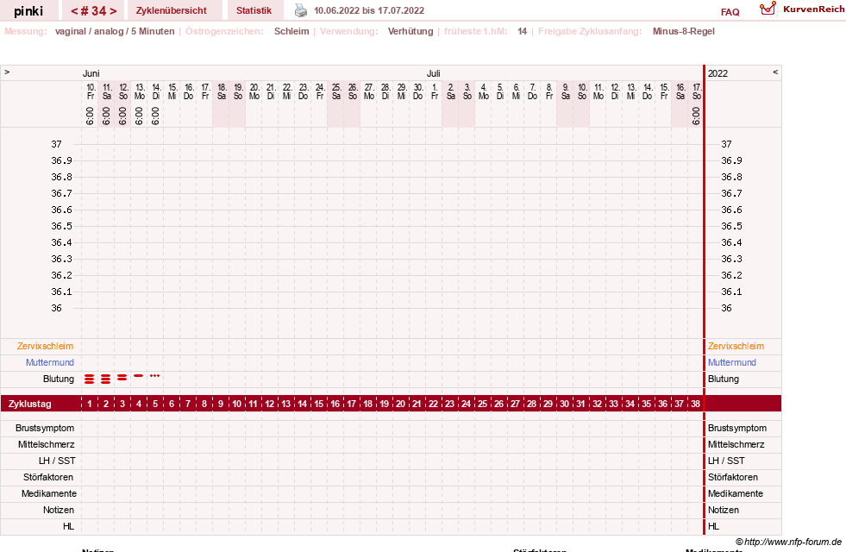Click the Juli month label
This screenshot has width=846, height=552.
[x=433, y=73]
